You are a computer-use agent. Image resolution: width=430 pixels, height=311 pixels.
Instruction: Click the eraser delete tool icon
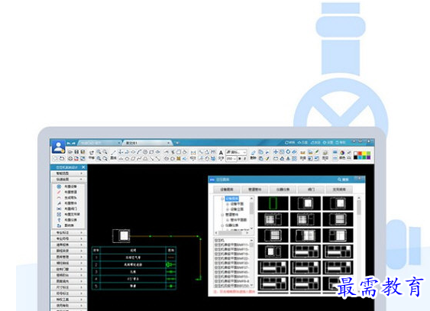tap(253, 152)
